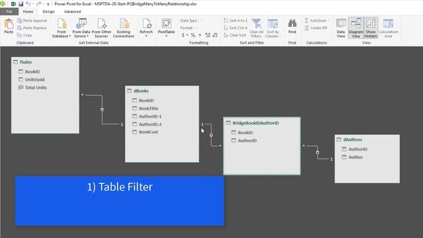Image resolution: width=423 pixels, height=238 pixels.
Task: Insert a PivotTable from the ribbon
Action: (166, 28)
